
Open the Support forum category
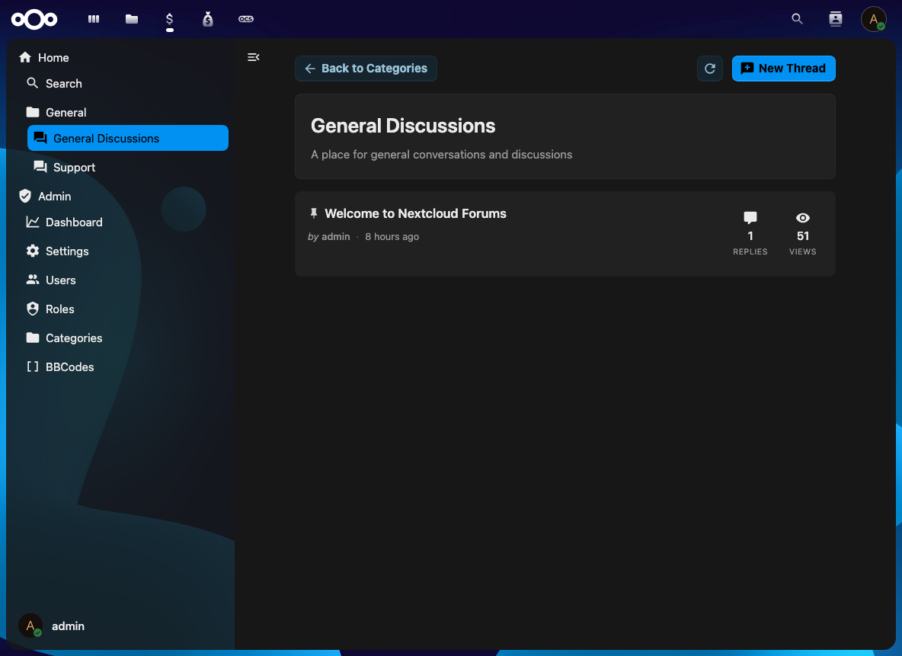click(x=74, y=168)
